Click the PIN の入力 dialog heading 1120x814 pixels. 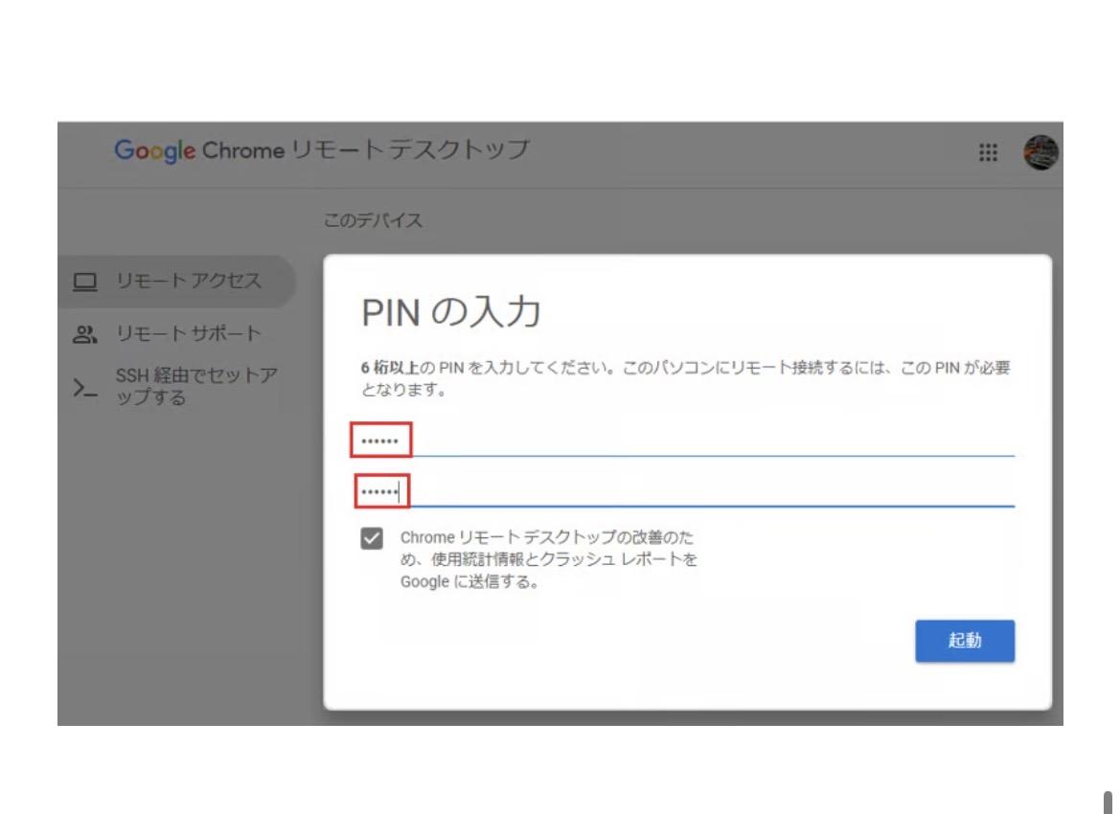pyautogui.click(x=450, y=313)
